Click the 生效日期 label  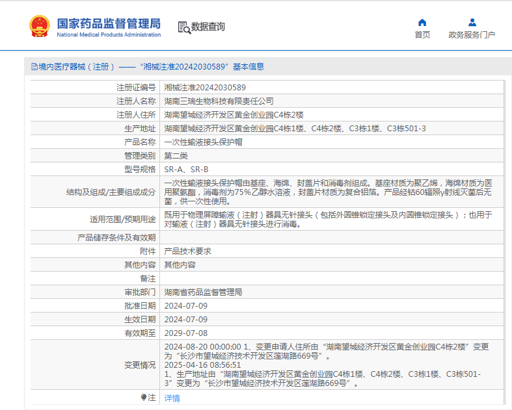(140, 320)
